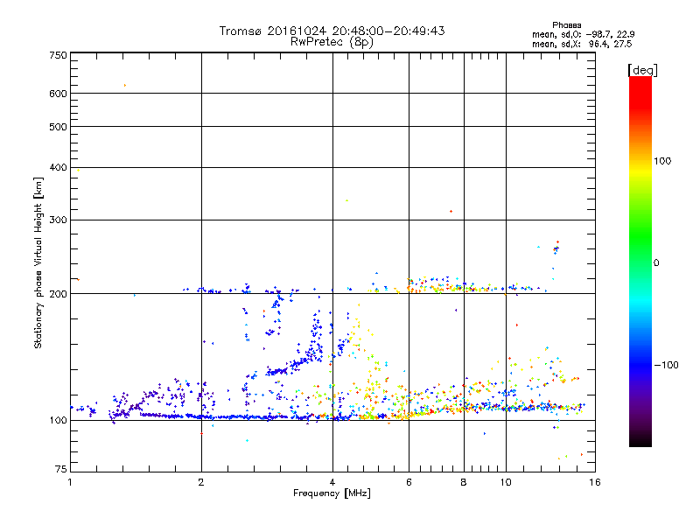Click the colorbar label '100'

click(x=662, y=161)
